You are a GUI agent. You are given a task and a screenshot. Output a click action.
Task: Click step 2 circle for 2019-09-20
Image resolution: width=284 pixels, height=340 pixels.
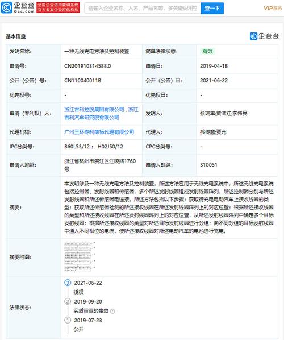(68, 301)
